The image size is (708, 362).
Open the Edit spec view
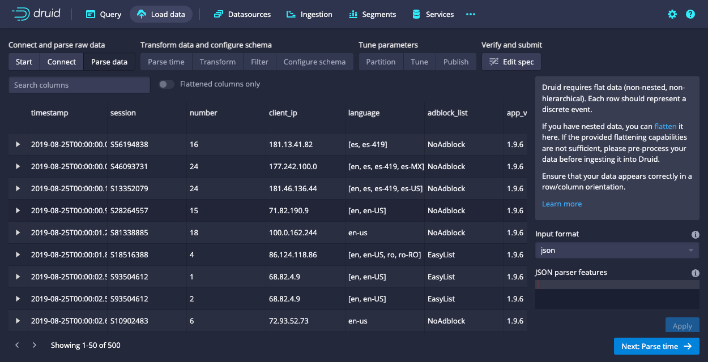pyautogui.click(x=511, y=62)
